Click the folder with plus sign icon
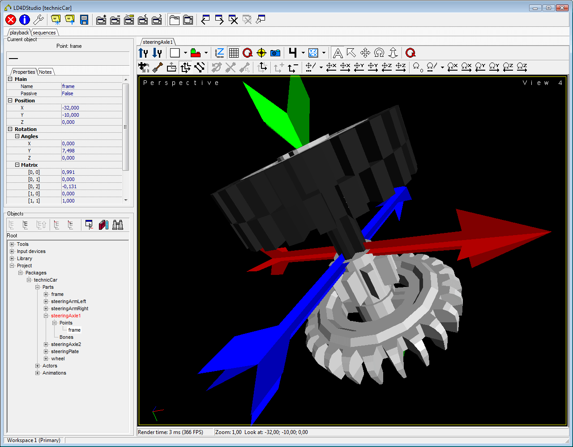This screenshot has height=447, width=573. [x=102, y=20]
